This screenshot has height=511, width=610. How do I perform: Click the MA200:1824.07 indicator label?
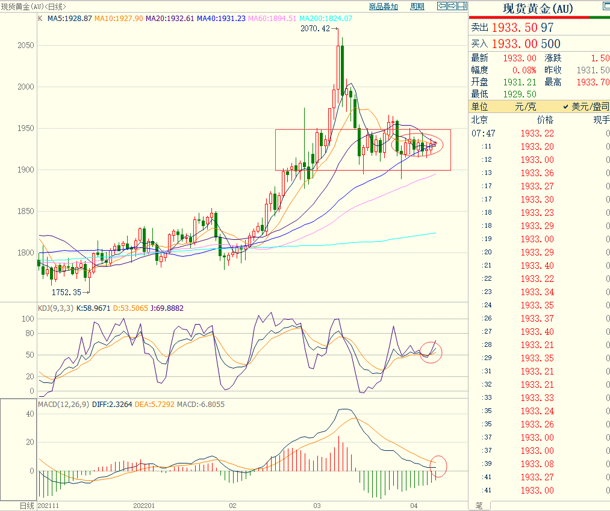[x=326, y=18]
